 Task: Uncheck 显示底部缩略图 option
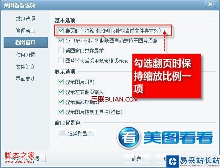(x=61, y=102)
